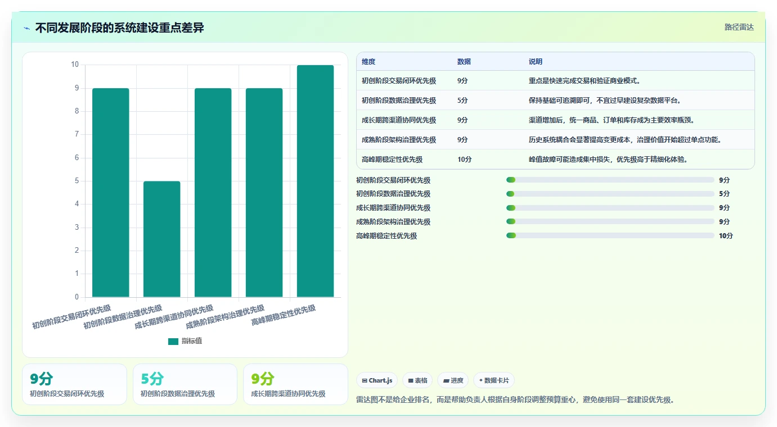Screen dimensions: 777x427
Task: Click the 10分 value beside the progress list
Action: [726, 236]
